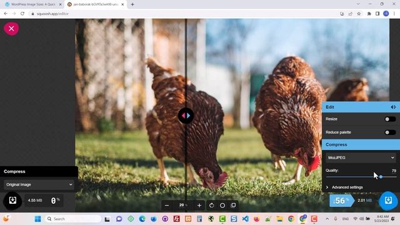Switch to the WordPress Image Sizes tab
This screenshot has height=225, width=400.
tap(33, 4)
